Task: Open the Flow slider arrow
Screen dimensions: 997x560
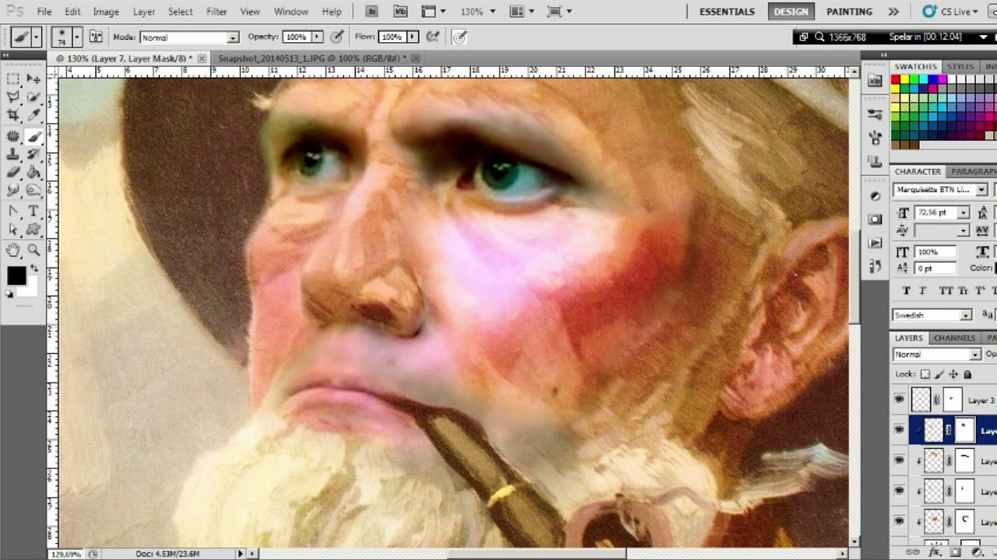Action: 413,37
